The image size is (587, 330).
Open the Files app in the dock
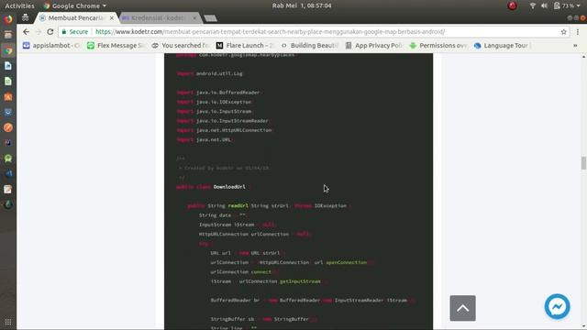[8, 35]
